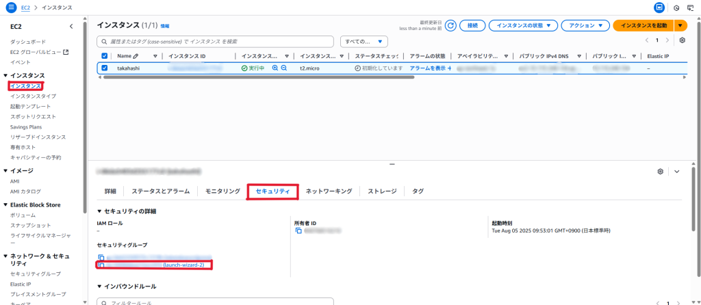Open 起動テンプレート in the sidebar
The height and width of the screenshot is (305, 701).
tap(30, 106)
